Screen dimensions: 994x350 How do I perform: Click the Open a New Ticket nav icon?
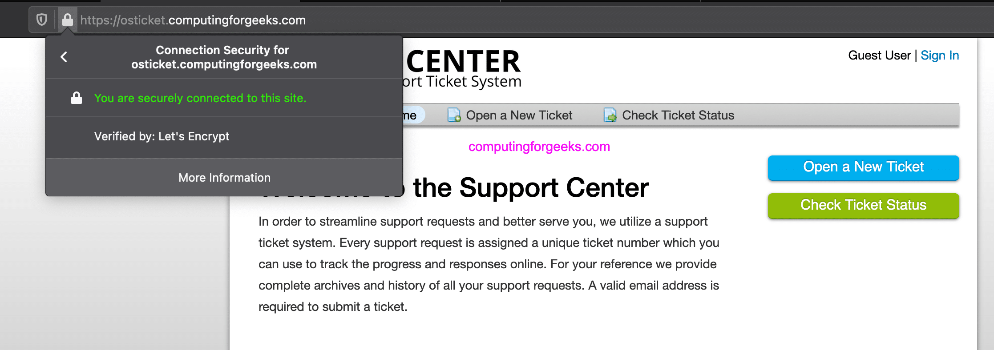coord(454,115)
